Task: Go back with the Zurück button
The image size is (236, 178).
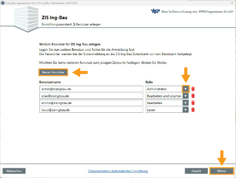Action: pyautogui.click(x=196, y=171)
